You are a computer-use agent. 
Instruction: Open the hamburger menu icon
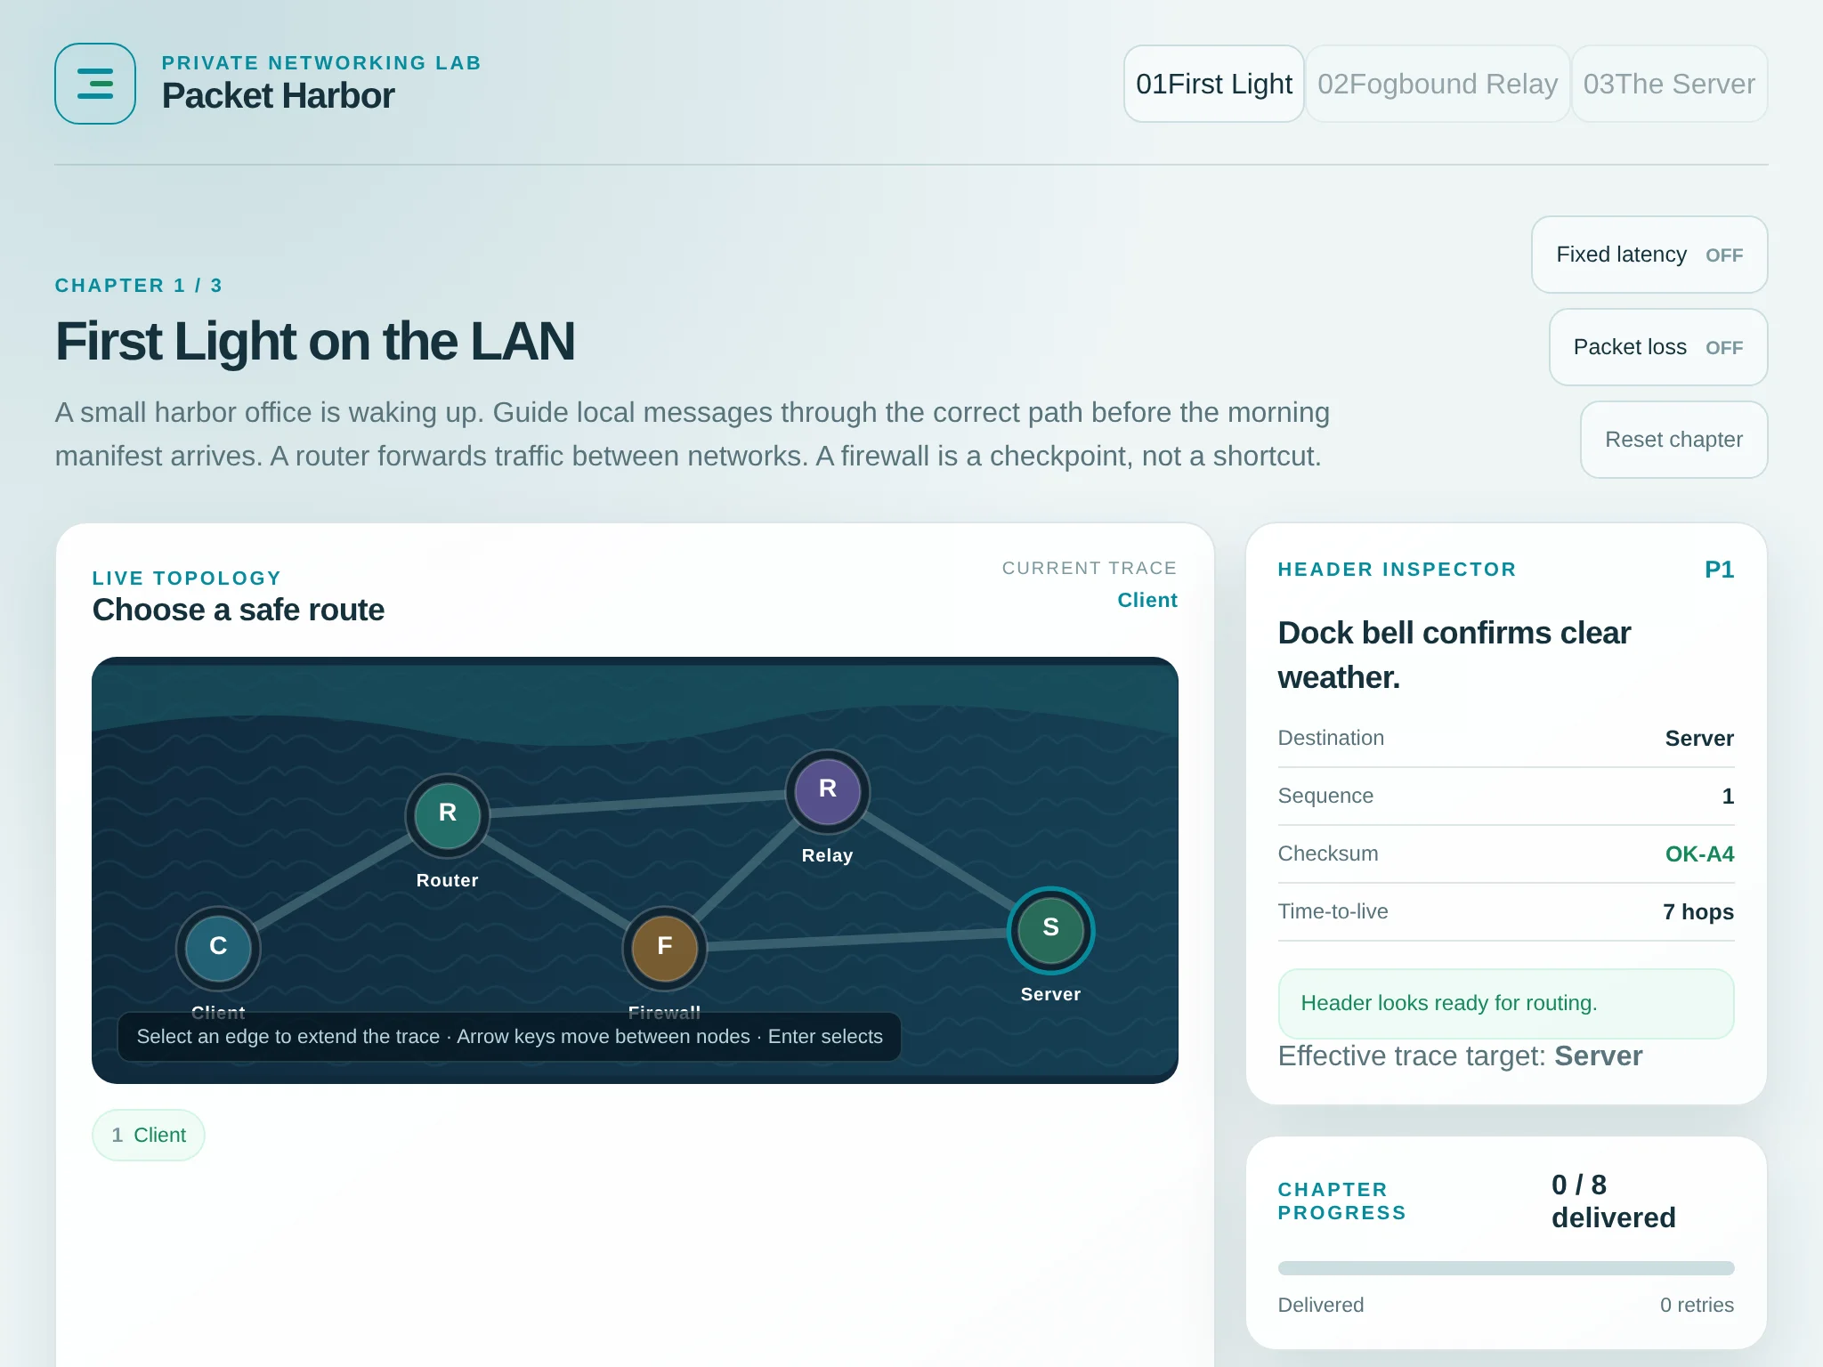[95, 84]
